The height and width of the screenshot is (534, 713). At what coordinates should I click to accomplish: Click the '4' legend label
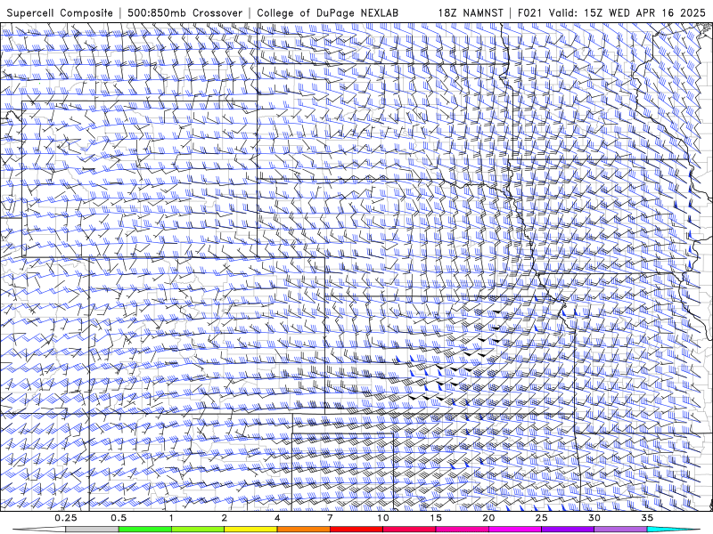tap(277, 518)
